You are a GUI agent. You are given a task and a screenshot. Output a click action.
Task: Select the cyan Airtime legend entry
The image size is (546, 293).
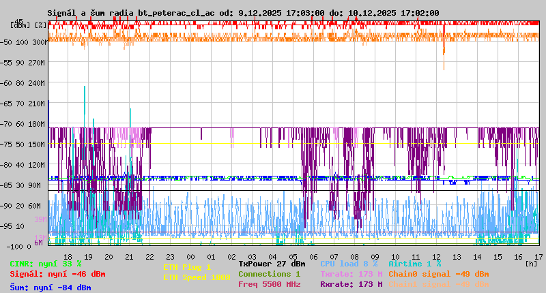[414, 263]
